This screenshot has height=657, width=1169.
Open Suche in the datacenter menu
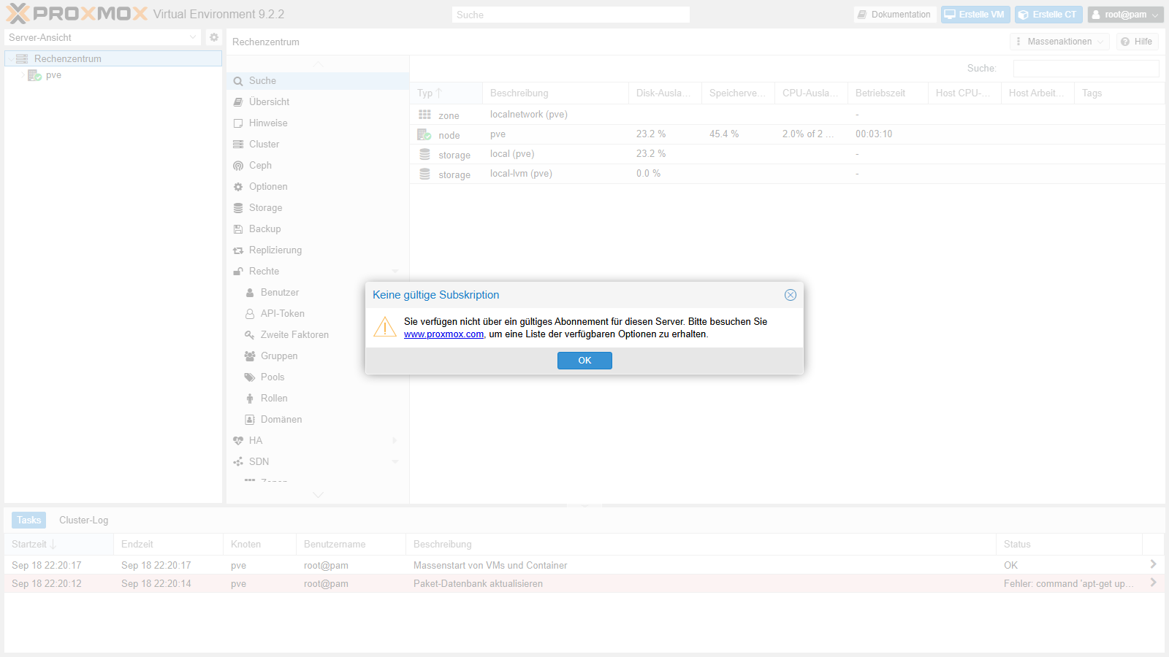(x=318, y=81)
